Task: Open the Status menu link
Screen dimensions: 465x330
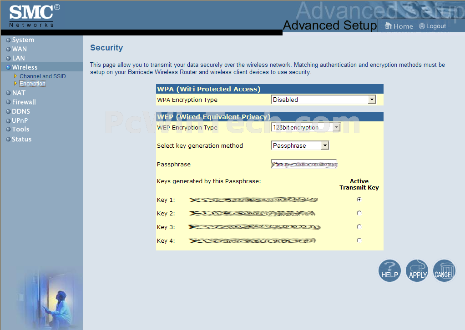Action: tap(22, 139)
